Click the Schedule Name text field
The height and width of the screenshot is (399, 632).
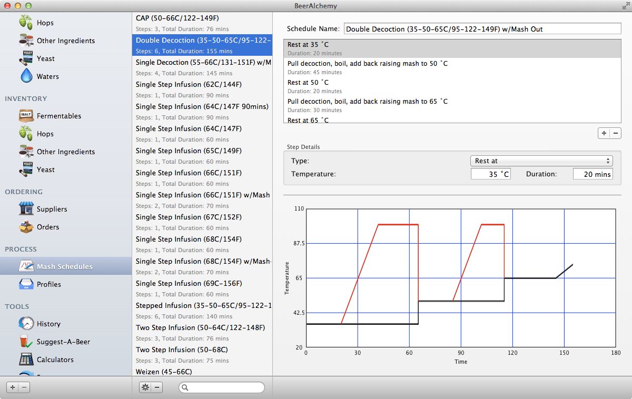pyautogui.click(x=482, y=29)
